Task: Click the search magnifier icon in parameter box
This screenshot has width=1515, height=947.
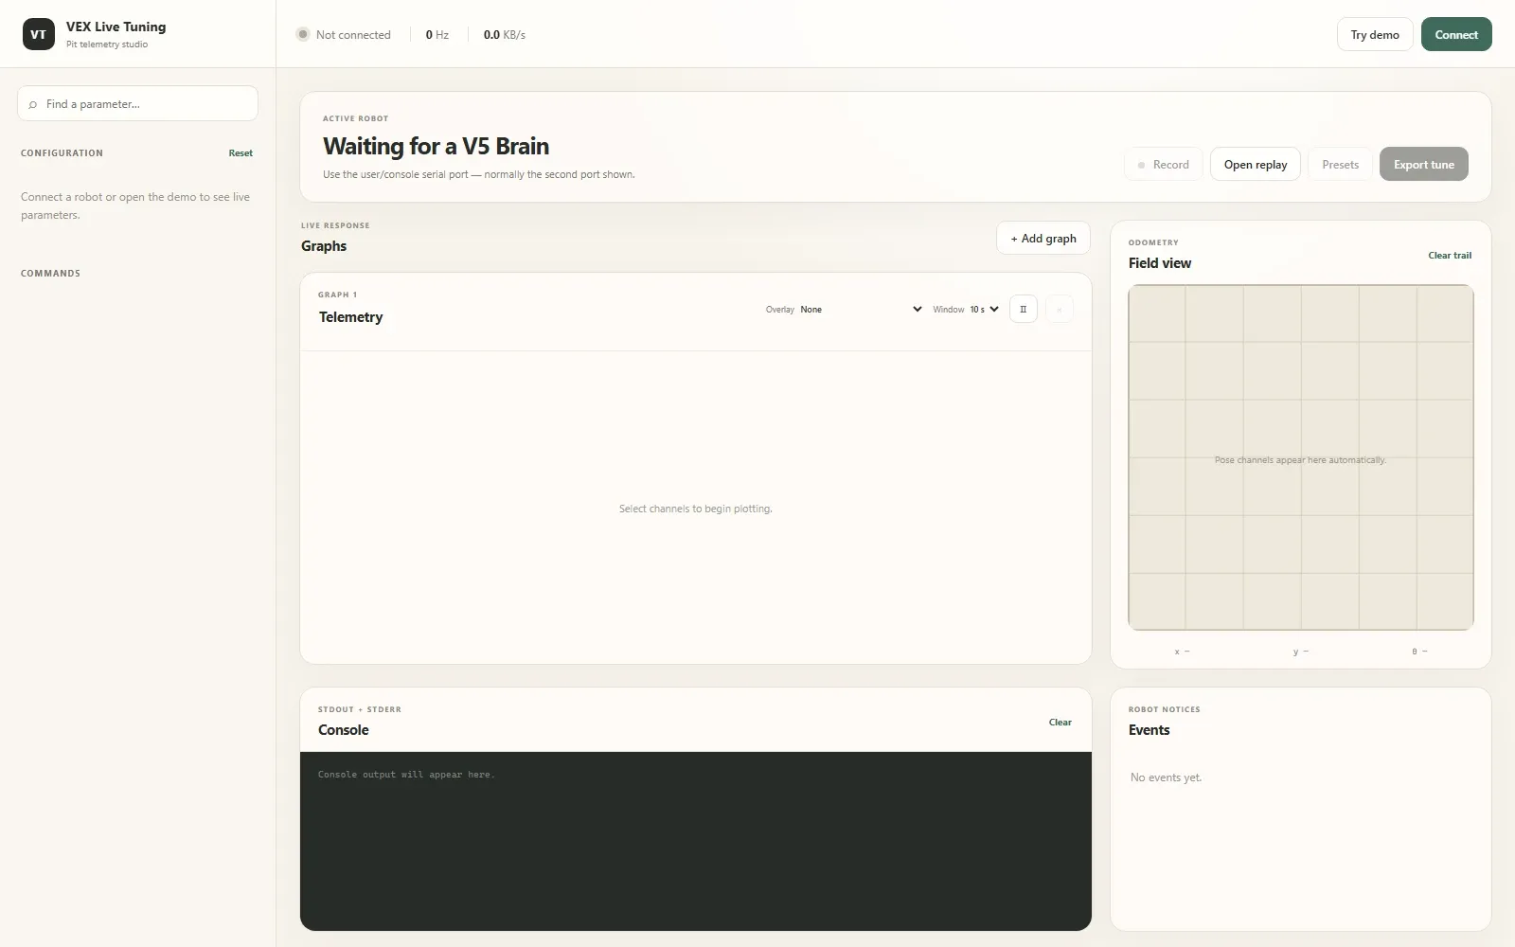Action: click(x=33, y=104)
